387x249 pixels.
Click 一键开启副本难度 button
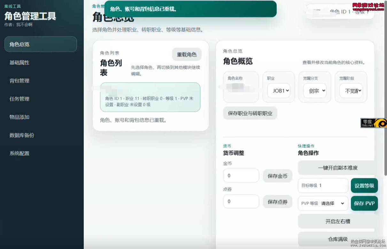click(337, 168)
